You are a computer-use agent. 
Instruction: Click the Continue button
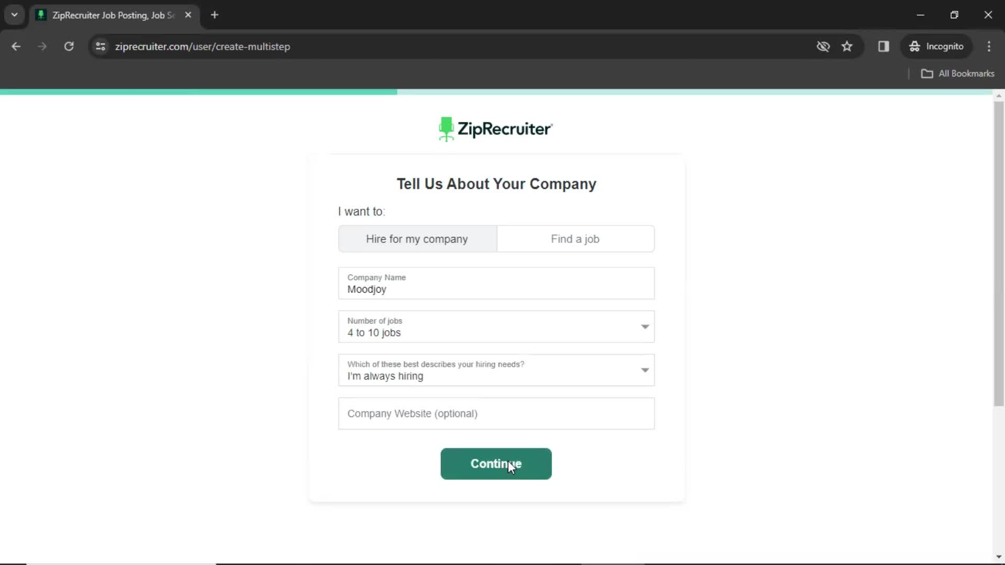(496, 463)
